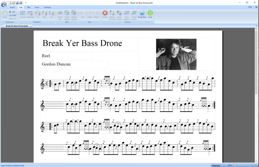This screenshot has height=167, width=259.
Task: Click the help icon beside Style
Action: tap(256, 7)
